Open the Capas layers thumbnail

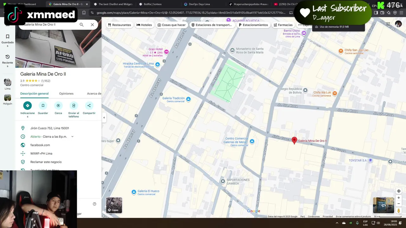(114, 205)
